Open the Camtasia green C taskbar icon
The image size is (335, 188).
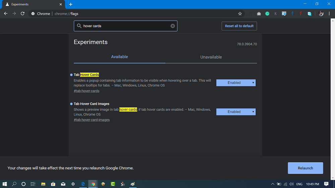click(x=113, y=184)
